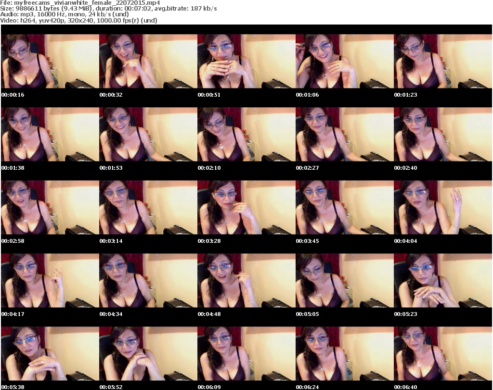Select the thumbnail at 00:02:10

point(246,134)
